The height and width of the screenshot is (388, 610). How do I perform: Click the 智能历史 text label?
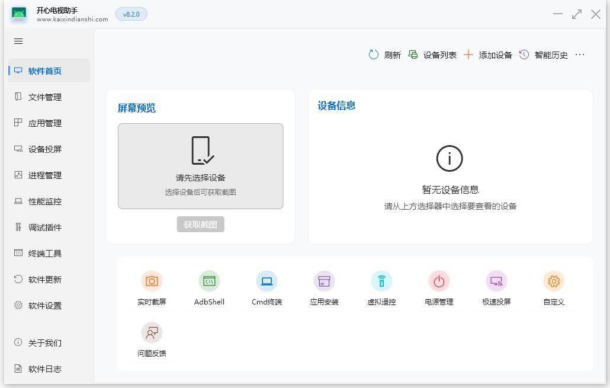(551, 55)
